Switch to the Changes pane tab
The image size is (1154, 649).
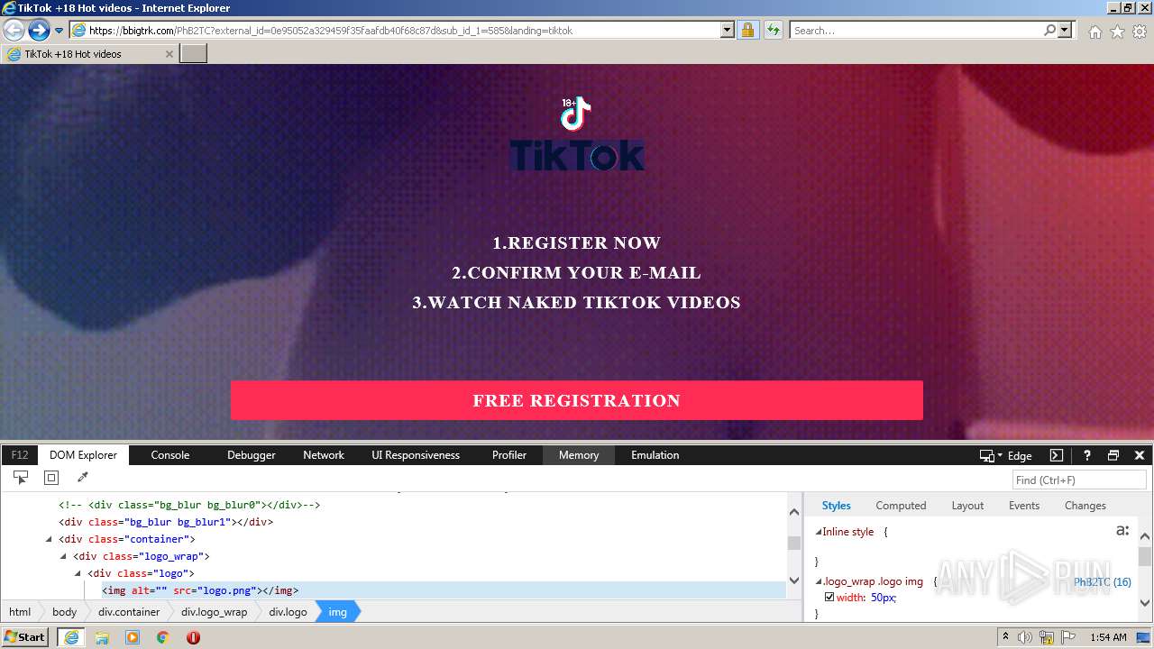pos(1085,506)
